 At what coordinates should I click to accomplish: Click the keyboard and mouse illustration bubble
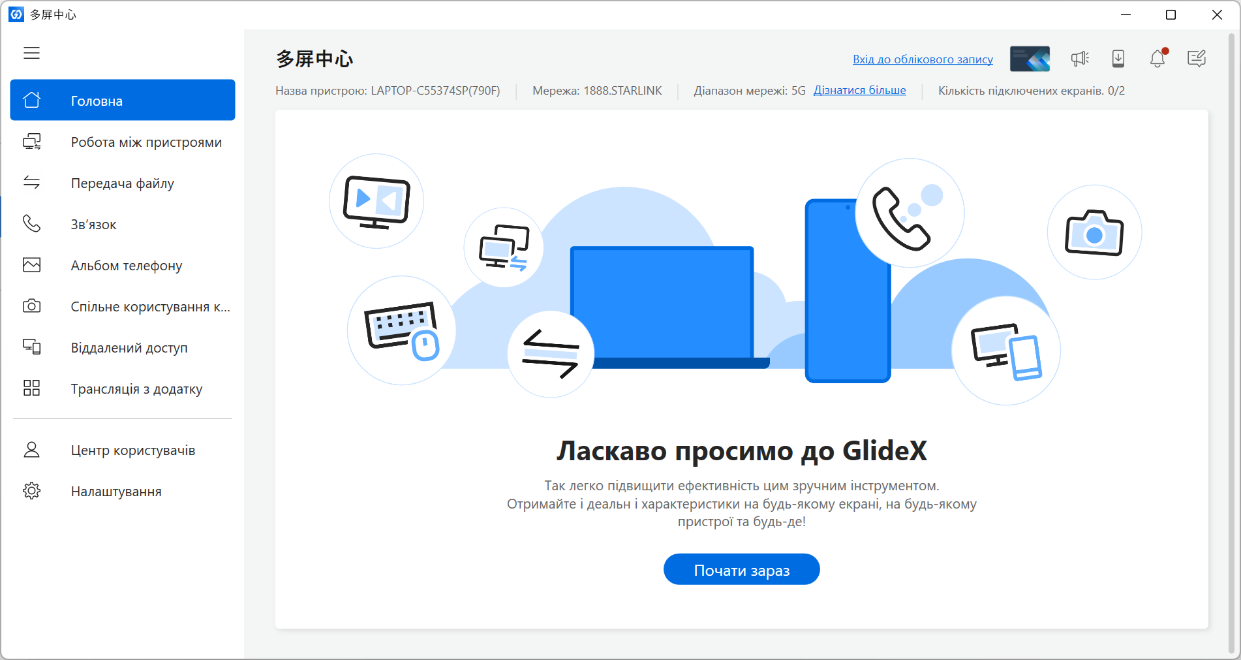401,330
